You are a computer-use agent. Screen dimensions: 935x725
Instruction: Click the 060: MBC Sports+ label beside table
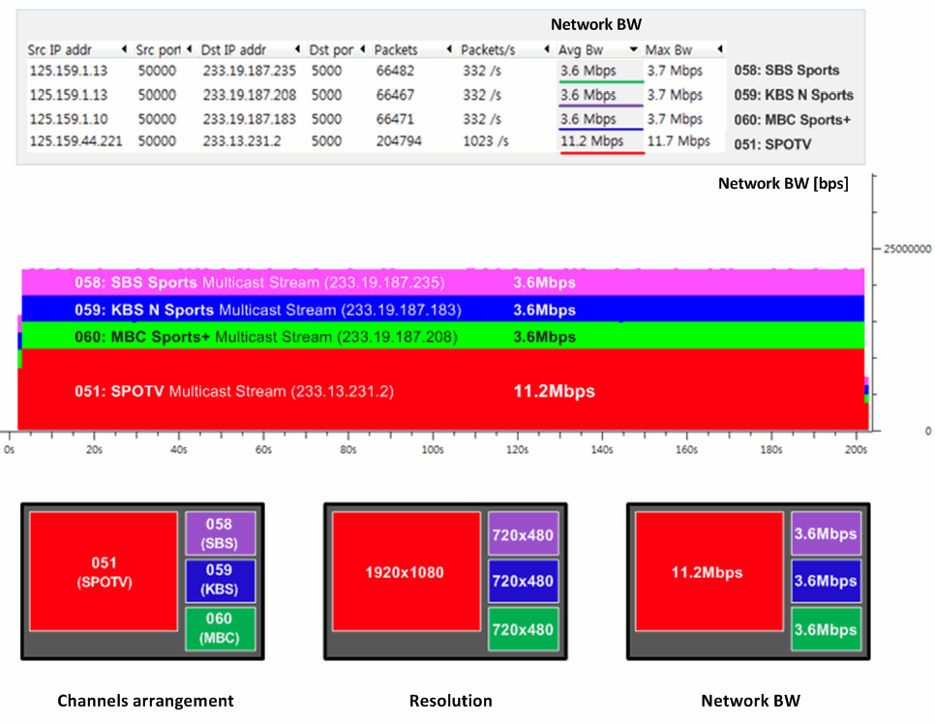[792, 120]
